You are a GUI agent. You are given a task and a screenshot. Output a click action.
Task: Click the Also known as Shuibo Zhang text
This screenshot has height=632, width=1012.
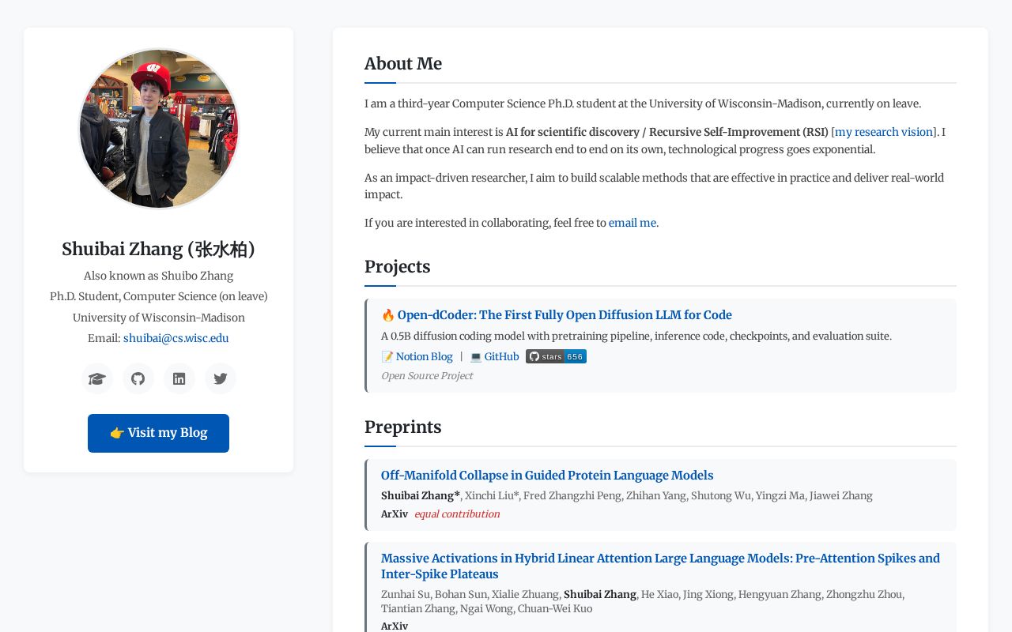point(158,276)
